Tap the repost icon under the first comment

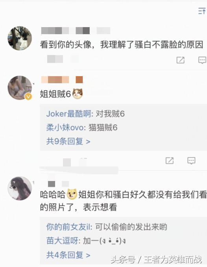(180, 60)
